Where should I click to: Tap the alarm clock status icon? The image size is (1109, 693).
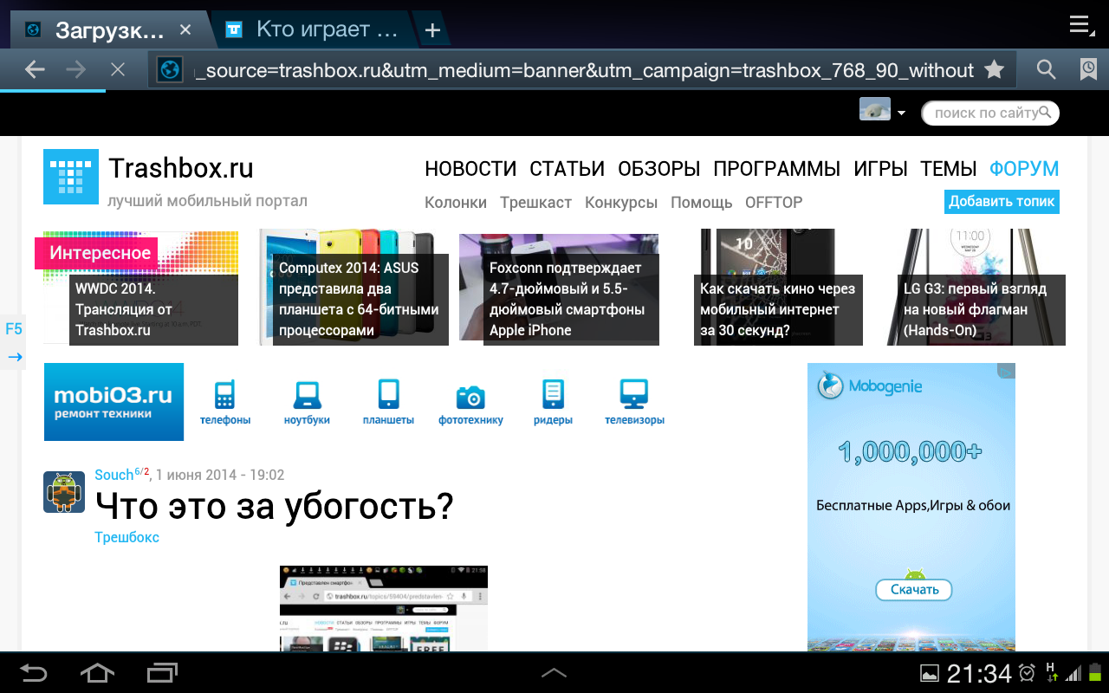pos(1028,673)
